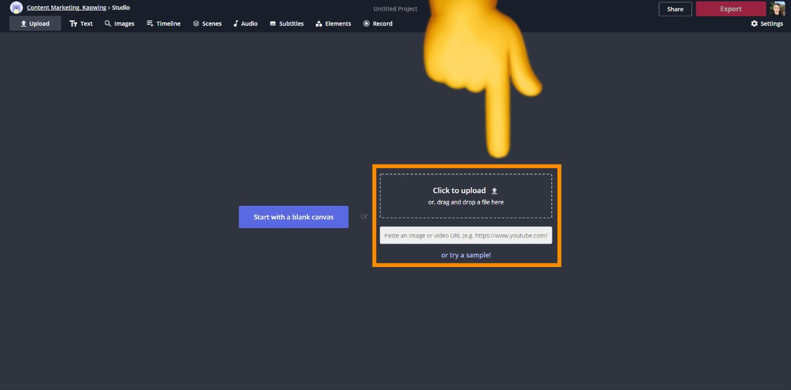Start a recording with Record

coord(378,23)
